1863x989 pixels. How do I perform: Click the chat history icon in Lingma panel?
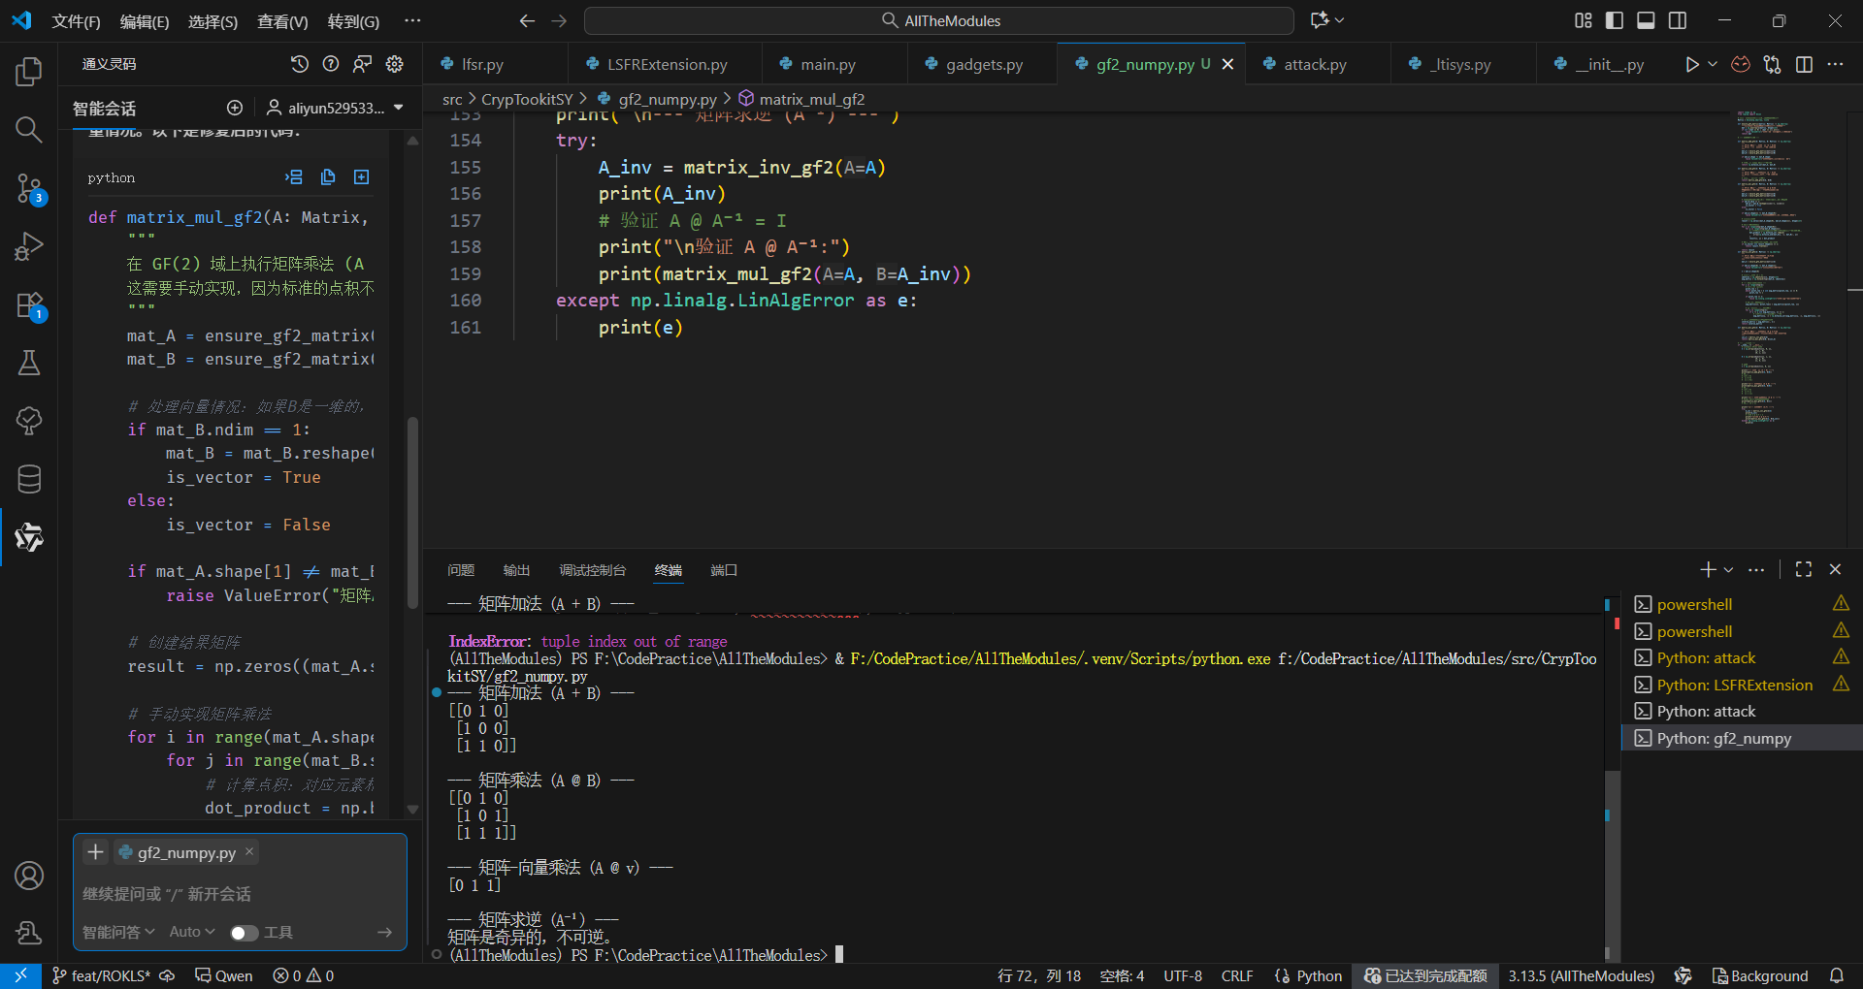coord(300,64)
